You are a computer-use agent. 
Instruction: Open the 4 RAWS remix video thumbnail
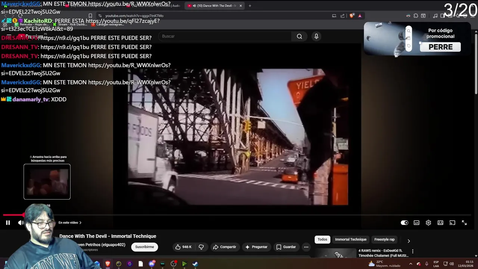tap(335, 253)
